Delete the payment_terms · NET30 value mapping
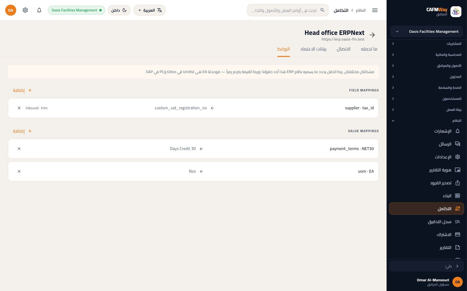 tap(19, 149)
